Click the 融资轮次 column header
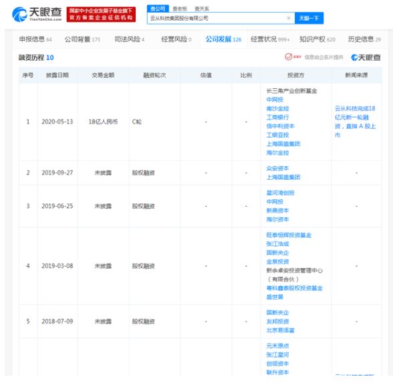393x383 pixels. point(154,75)
